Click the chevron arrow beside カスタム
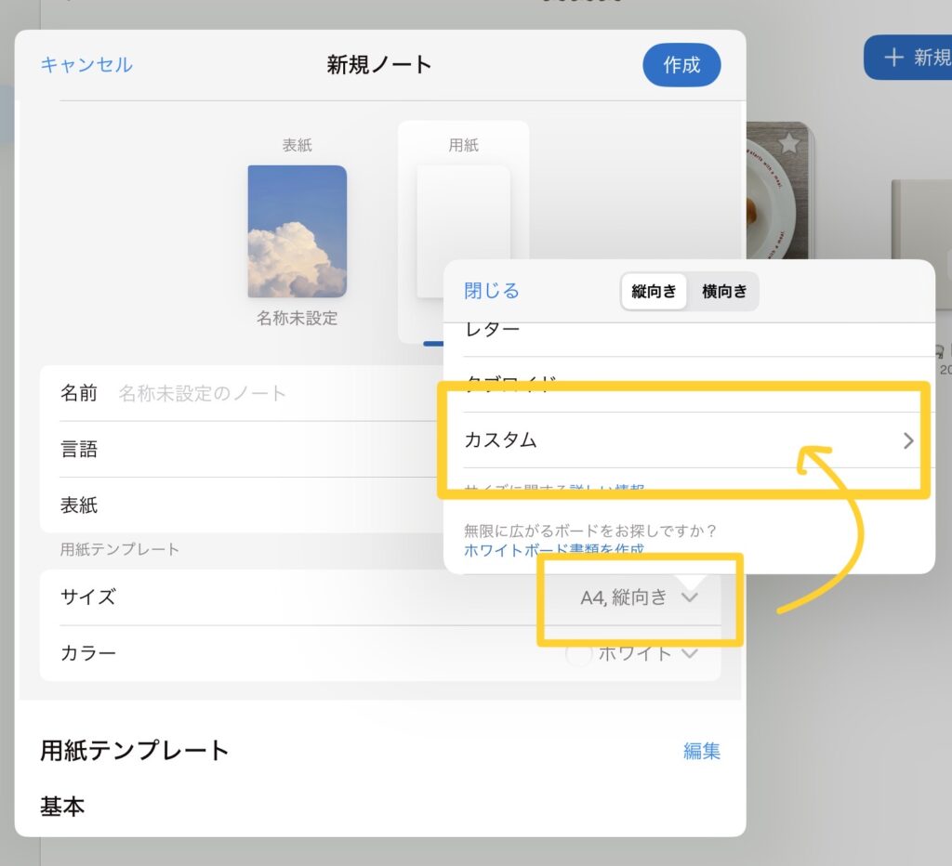Screen dimensions: 952x866 click(x=908, y=441)
